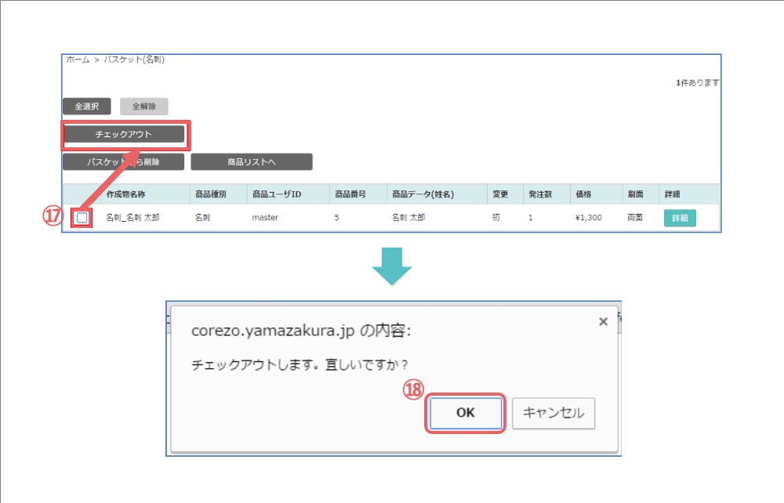Click the corezo.yamazakura.jp の内容 dialog title
The width and height of the screenshot is (784, 503).
(301, 331)
